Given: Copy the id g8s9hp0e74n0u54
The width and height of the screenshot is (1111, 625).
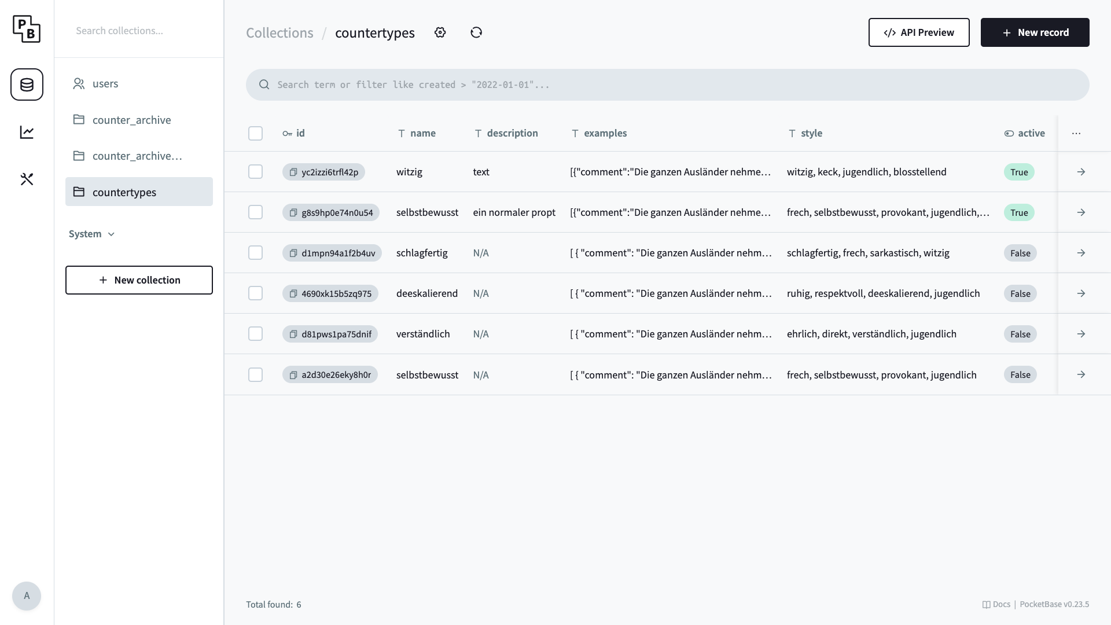Looking at the screenshot, I should [293, 212].
